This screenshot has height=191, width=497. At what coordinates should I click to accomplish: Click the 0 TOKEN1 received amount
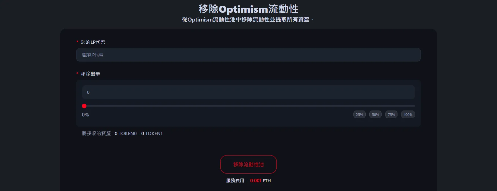coord(152,133)
